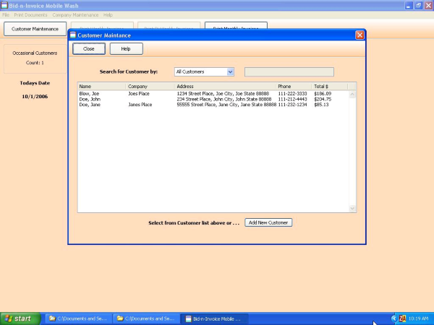Click the ZoneAlarm icon in system tray
This screenshot has width=434, height=325.
(x=402, y=318)
